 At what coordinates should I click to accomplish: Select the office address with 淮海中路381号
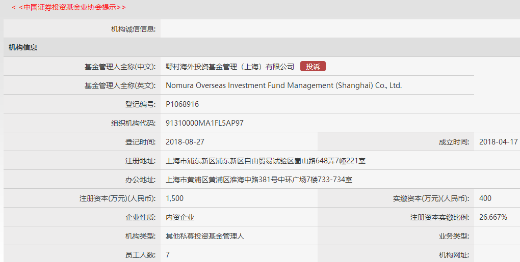tap(258, 180)
